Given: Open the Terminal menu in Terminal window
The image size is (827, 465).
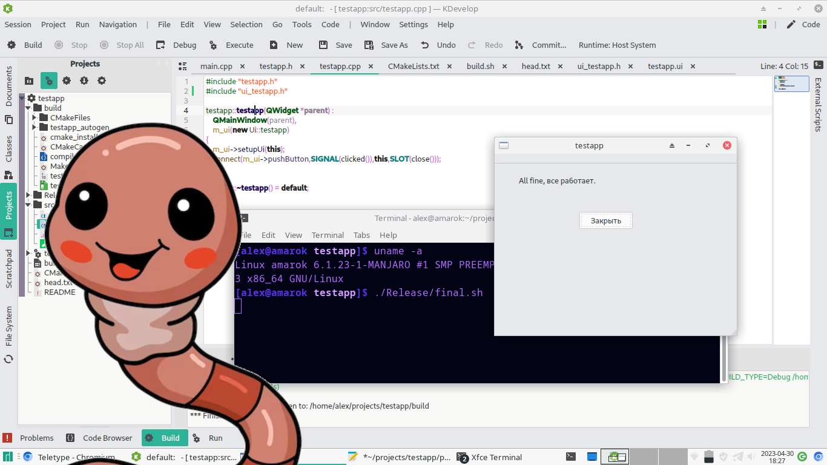Looking at the screenshot, I should (328, 235).
